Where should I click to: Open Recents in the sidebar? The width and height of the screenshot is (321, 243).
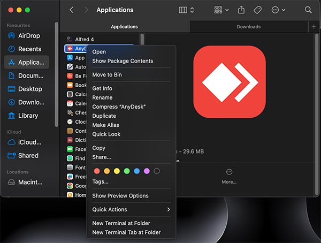26,49
